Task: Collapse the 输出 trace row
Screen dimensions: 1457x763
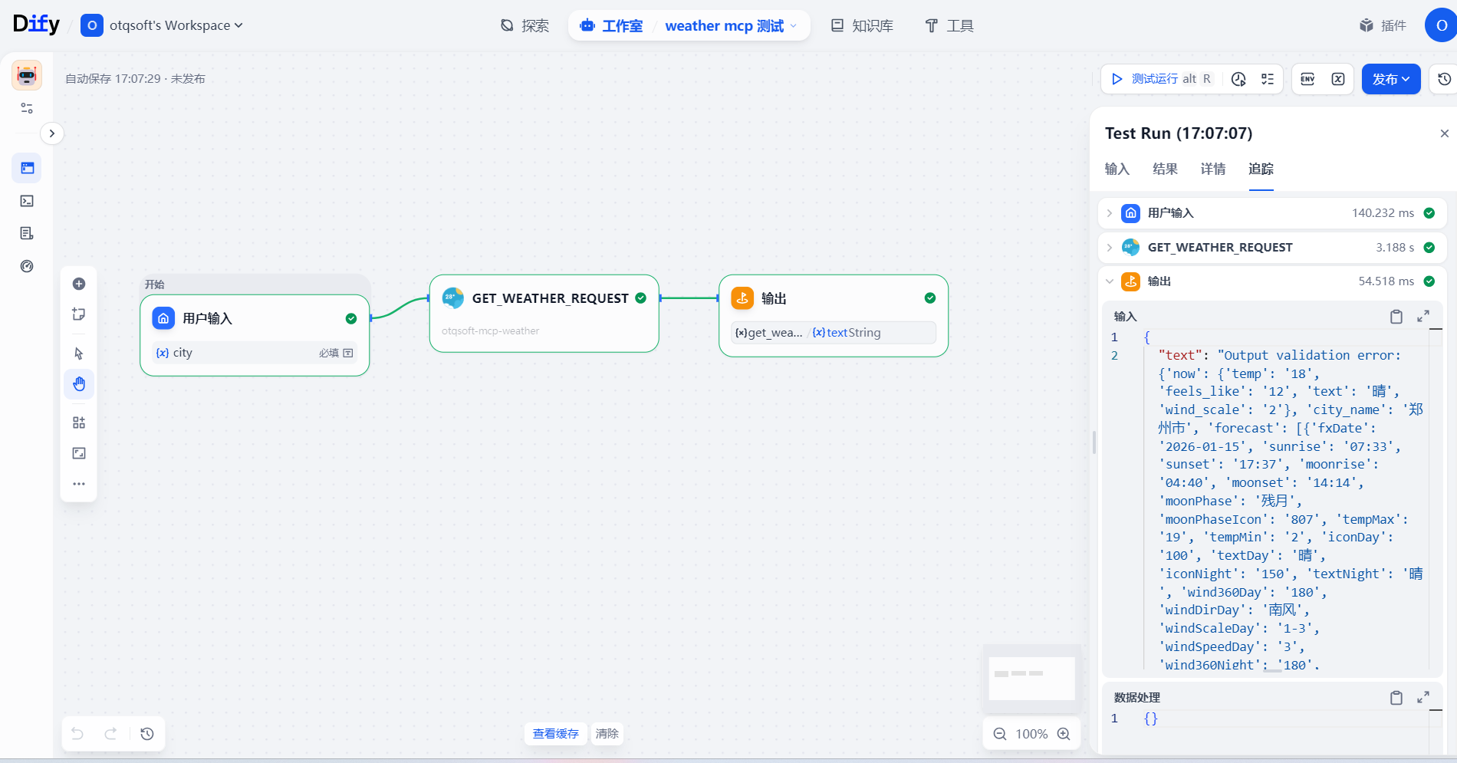Action: pos(1272,281)
